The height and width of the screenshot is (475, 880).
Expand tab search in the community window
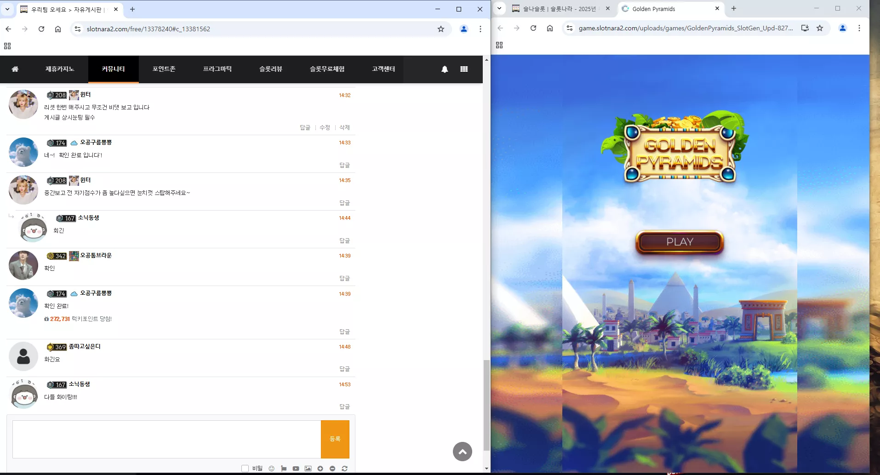point(7,9)
